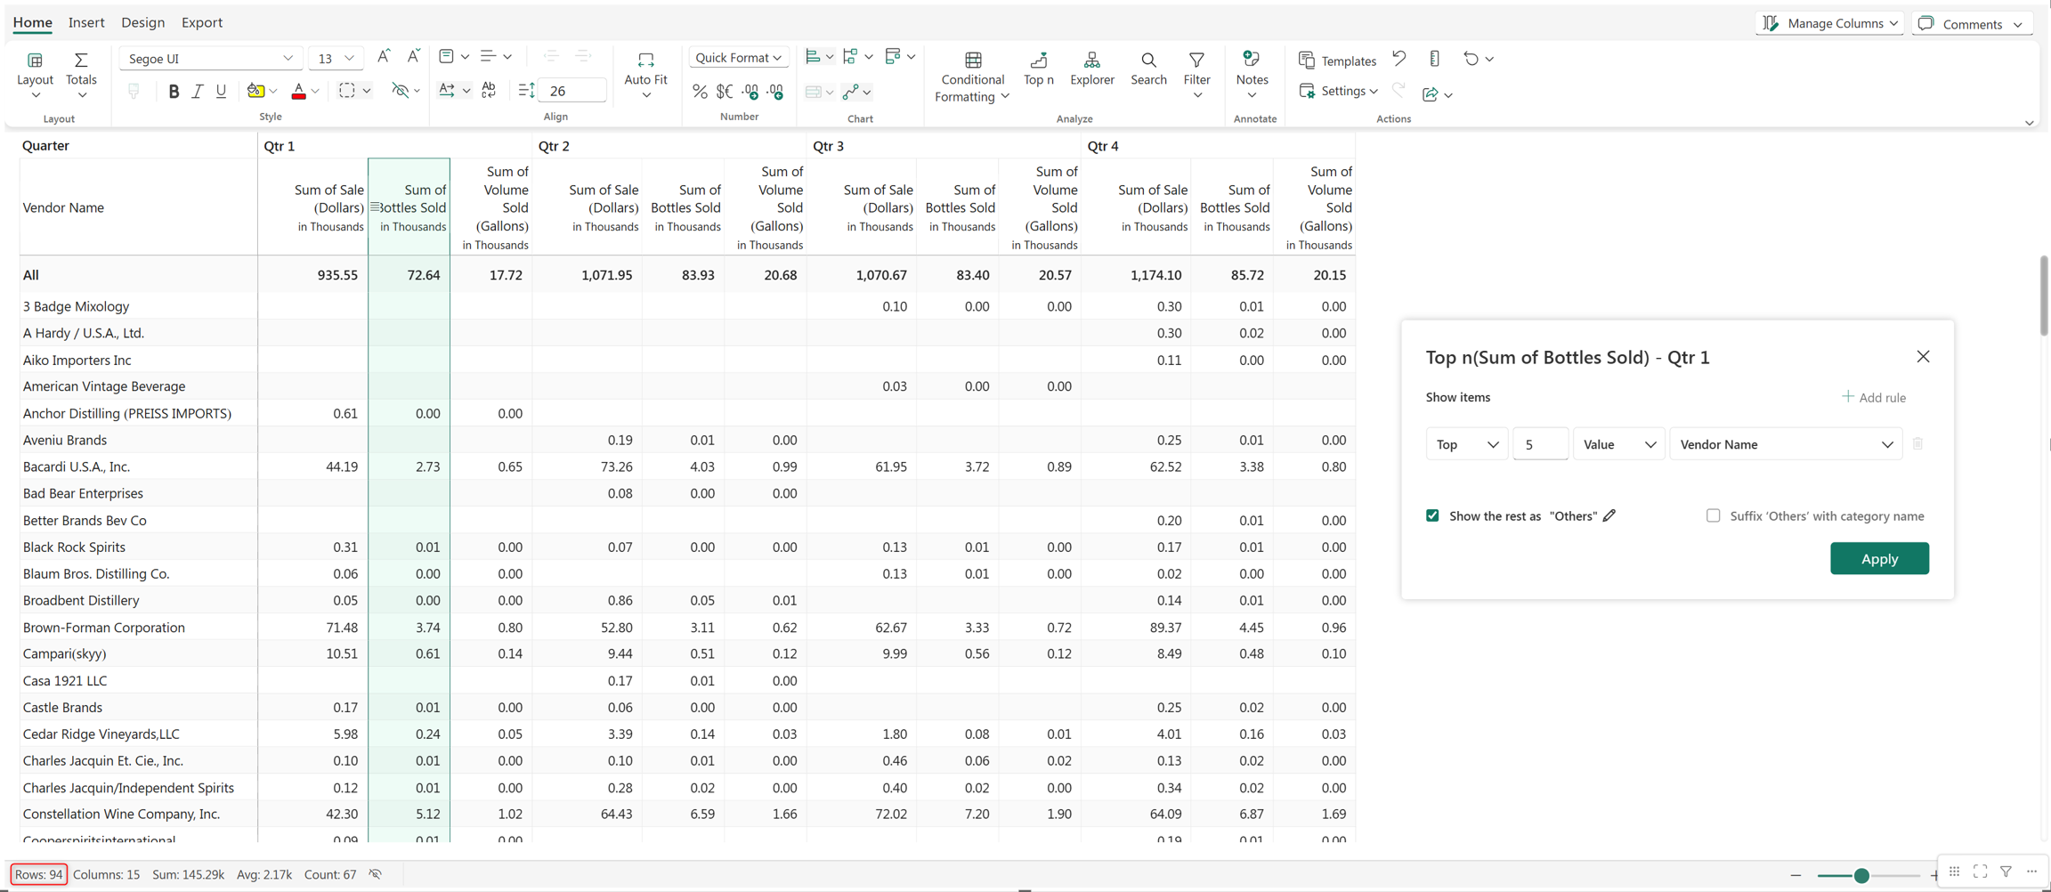The height and width of the screenshot is (892, 2051).
Task: Click the pencil icon to rename "Others"
Action: (1609, 515)
